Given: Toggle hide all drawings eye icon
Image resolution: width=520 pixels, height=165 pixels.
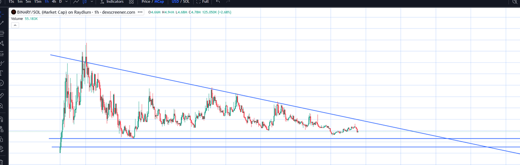Looking at the screenshot, I should (x=2, y=149).
